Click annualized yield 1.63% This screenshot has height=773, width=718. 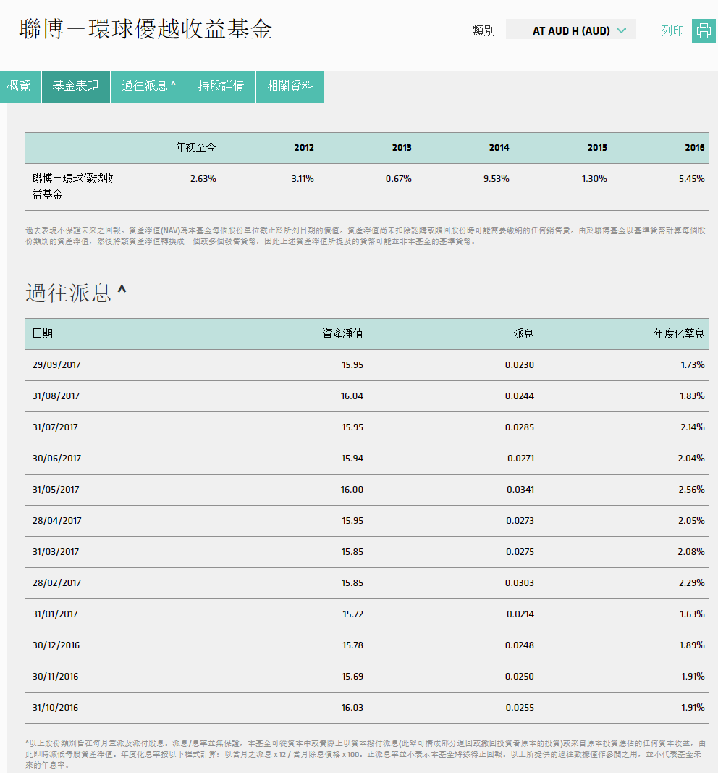[x=692, y=614]
